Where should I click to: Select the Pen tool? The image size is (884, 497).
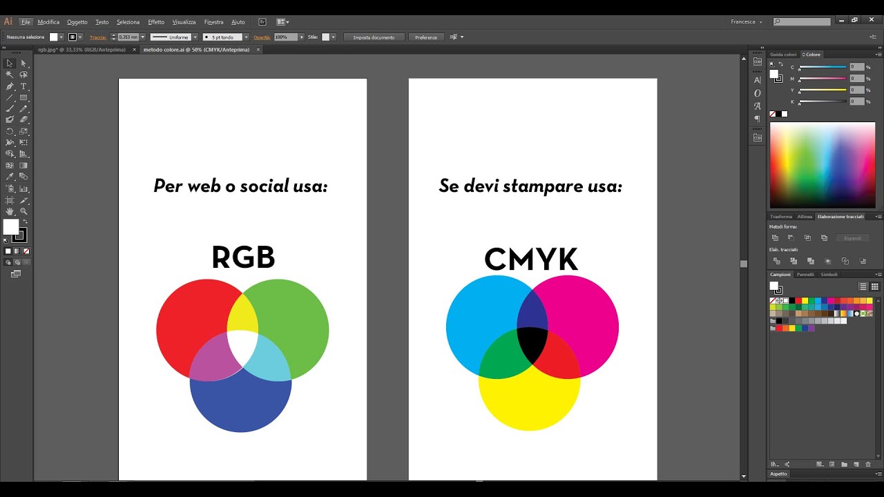[x=10, y=86]
